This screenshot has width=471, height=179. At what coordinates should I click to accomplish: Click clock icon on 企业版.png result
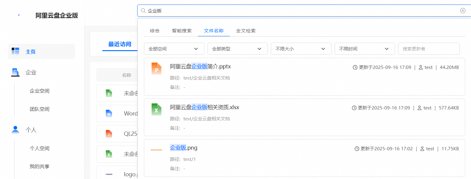point(357,149)
